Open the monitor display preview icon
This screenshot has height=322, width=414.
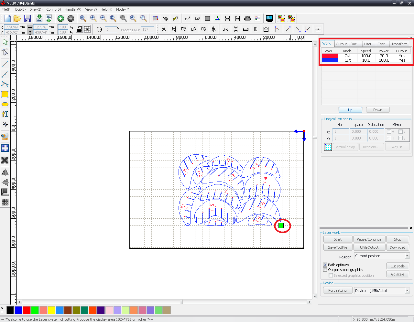click(269, 18)
